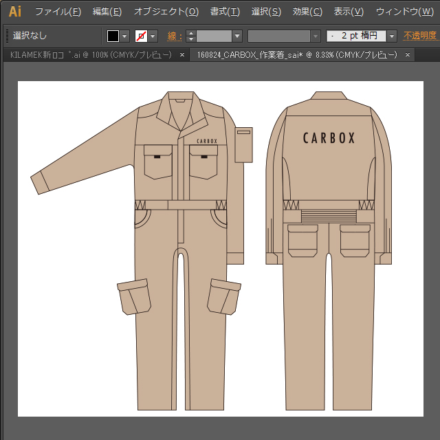Viewport: 440px width, 440px height.
Task: Click the black fill color swatch
Action: pos(113,36)
